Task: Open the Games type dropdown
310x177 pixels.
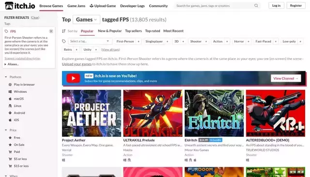Action: (x=86, y=19)
